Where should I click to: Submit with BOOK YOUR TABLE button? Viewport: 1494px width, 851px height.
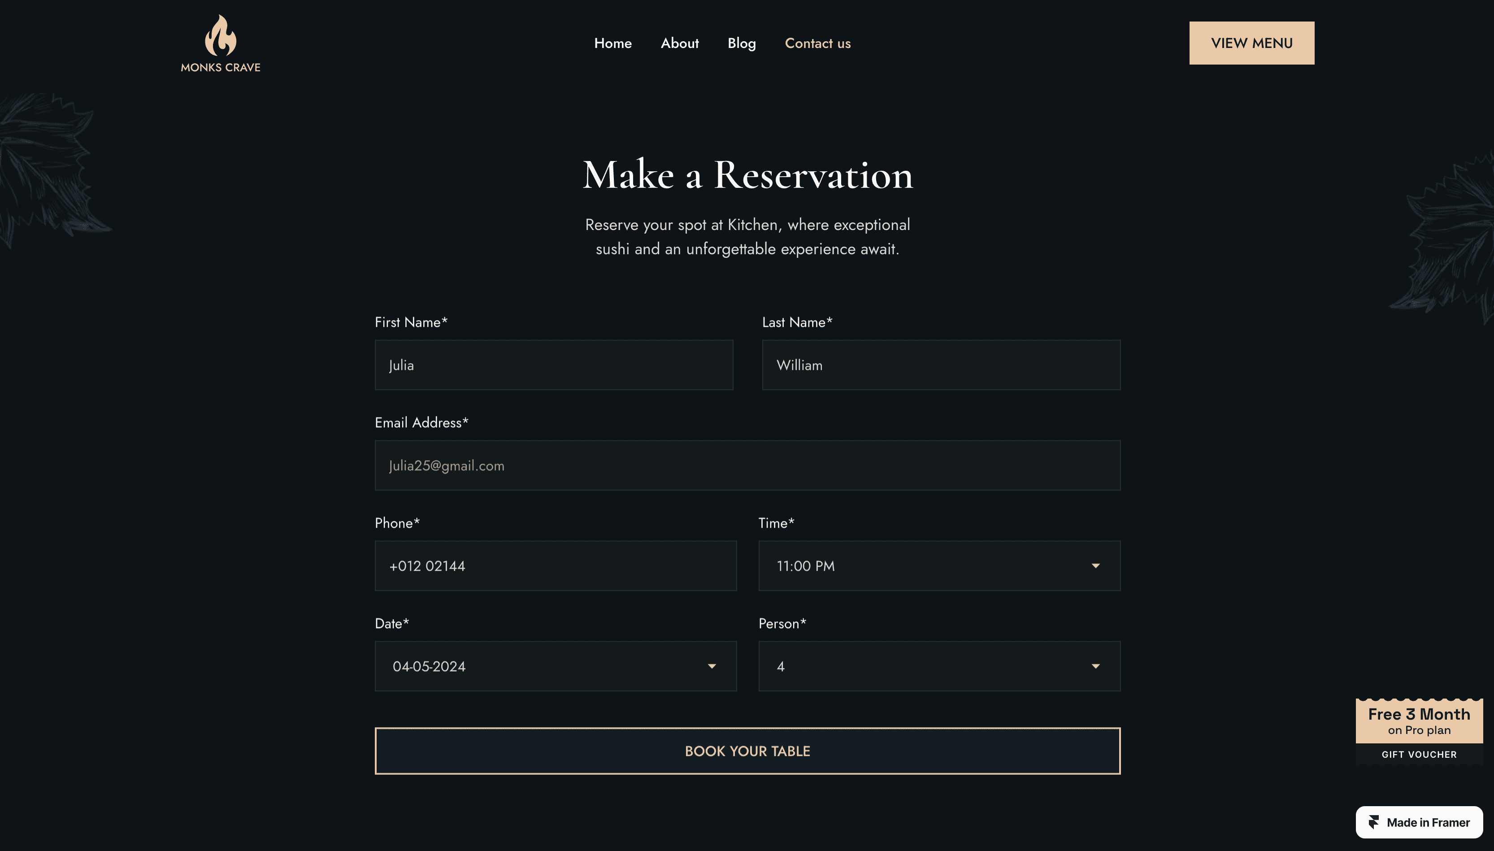coord(747,751)
